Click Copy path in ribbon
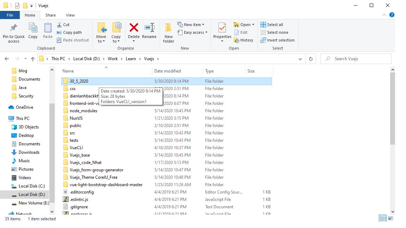This screenshot has height=228, width=406. [x=69, y=32]
